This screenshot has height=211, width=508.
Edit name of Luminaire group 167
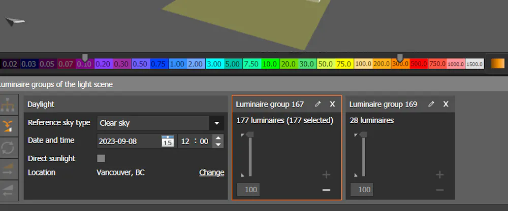318,104
